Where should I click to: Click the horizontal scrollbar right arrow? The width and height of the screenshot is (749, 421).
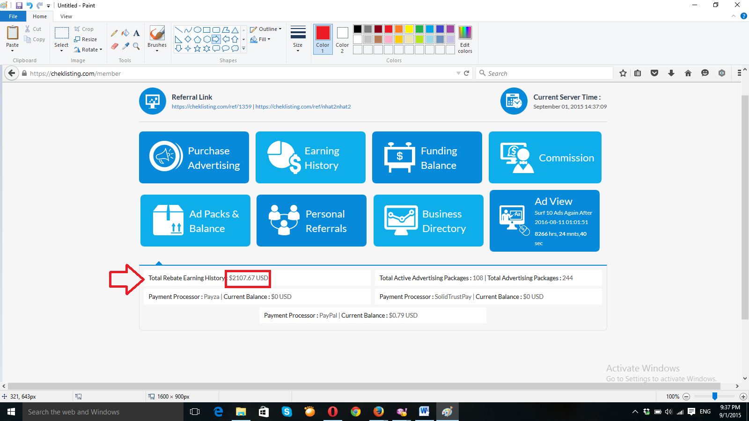pyautogui.click(x=737, y=386)
